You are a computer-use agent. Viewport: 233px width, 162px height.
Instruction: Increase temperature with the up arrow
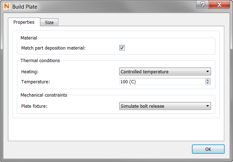pyautogui.click(x=208, y=80)
